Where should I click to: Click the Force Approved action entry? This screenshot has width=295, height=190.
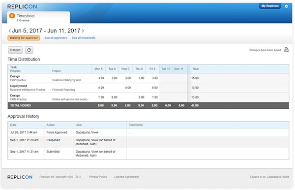[x=57, y=132]
